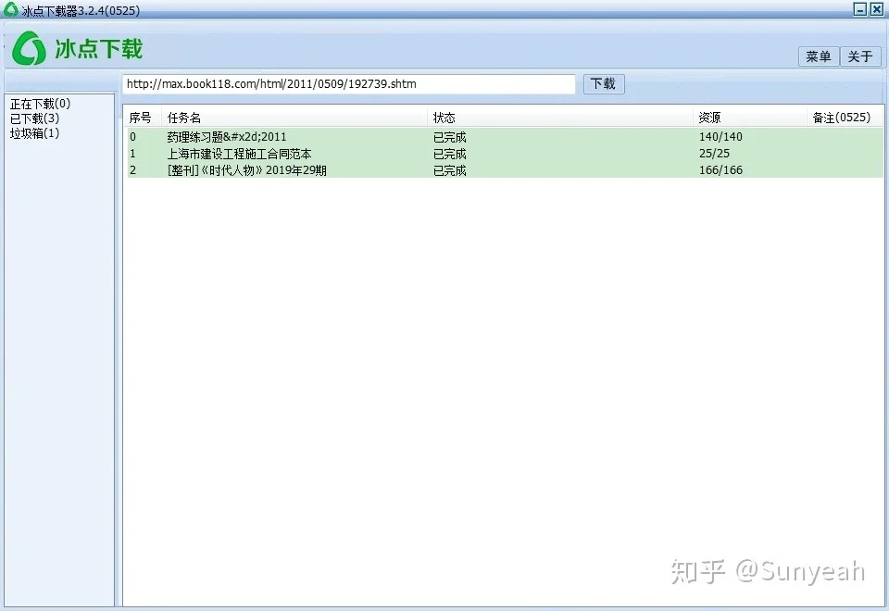Click the 已完成 status of the first task
889x611 pixels.
448,136
